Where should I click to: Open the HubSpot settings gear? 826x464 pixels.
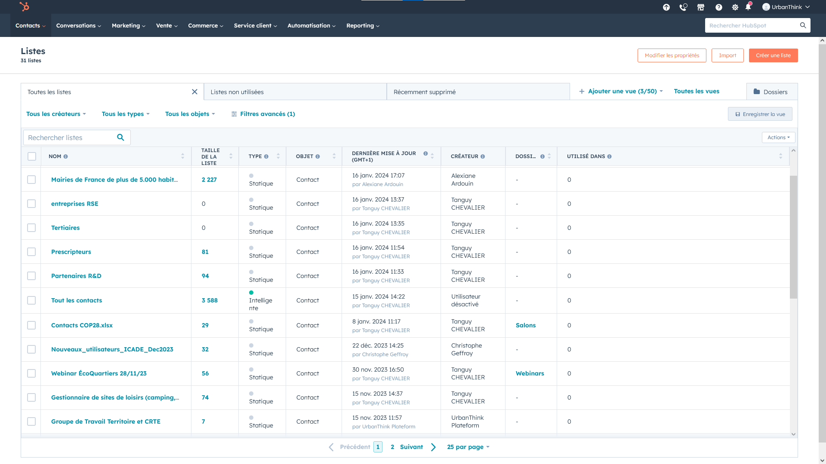735,7
